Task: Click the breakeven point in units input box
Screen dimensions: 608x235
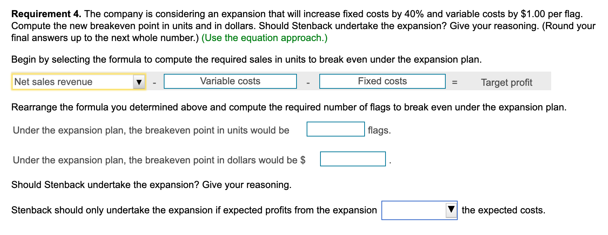Action: pos(335,129)
